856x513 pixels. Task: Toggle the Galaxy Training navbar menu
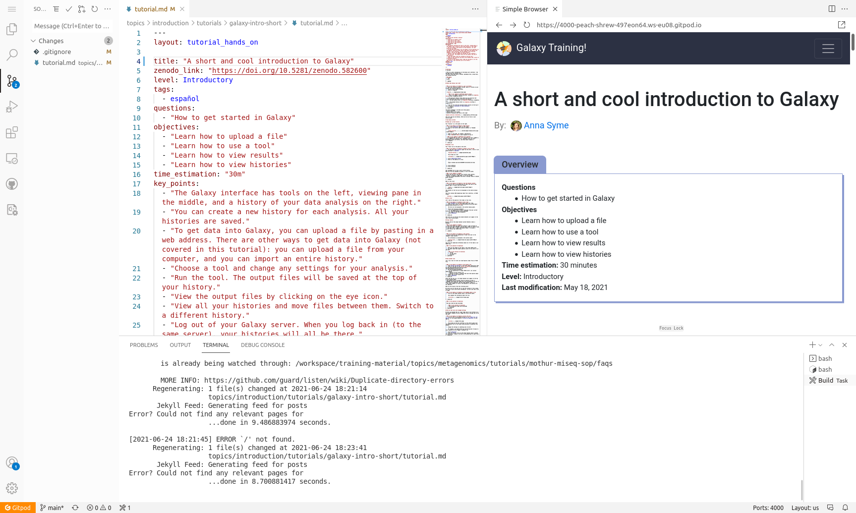tap(828, 49)
